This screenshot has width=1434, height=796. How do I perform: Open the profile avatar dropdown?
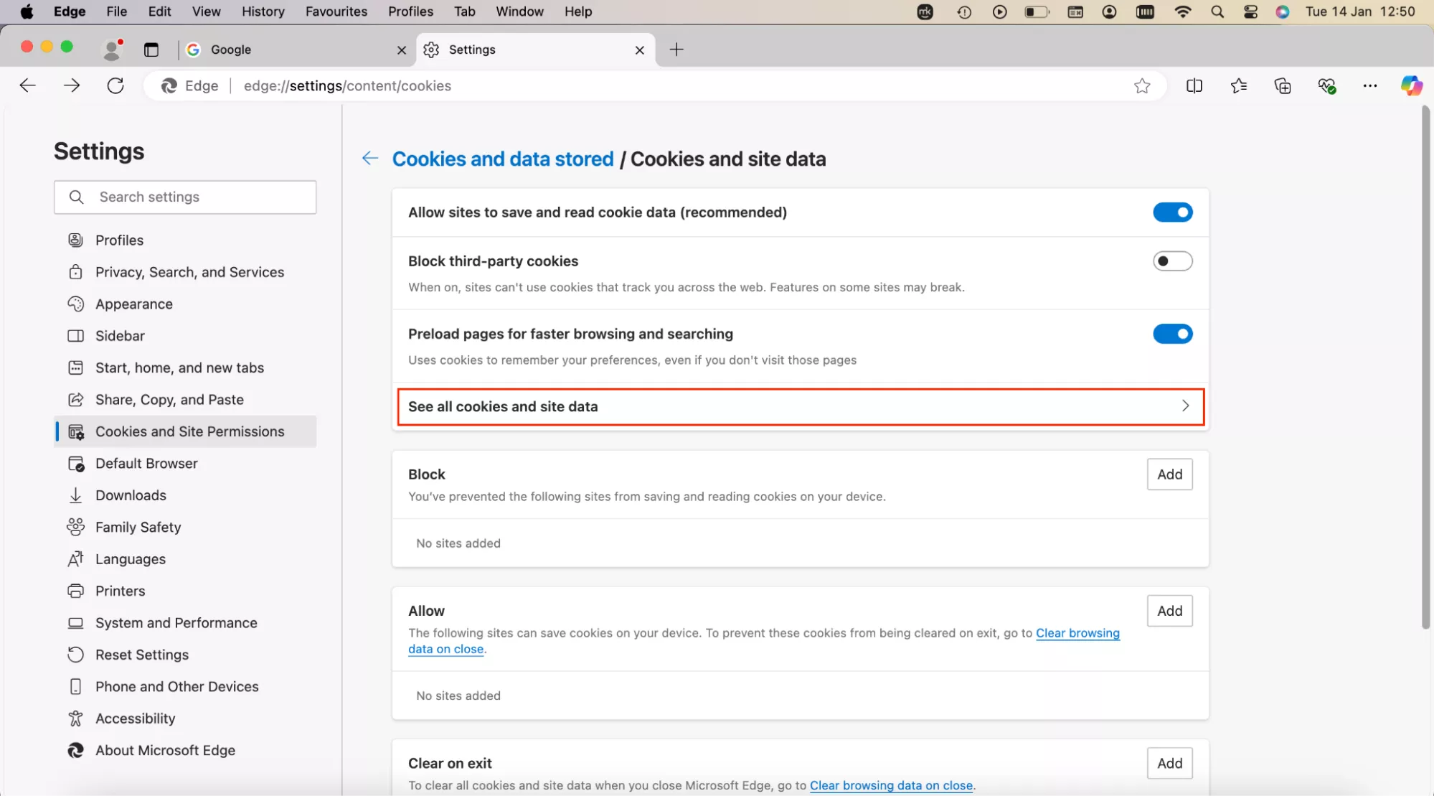111,50
